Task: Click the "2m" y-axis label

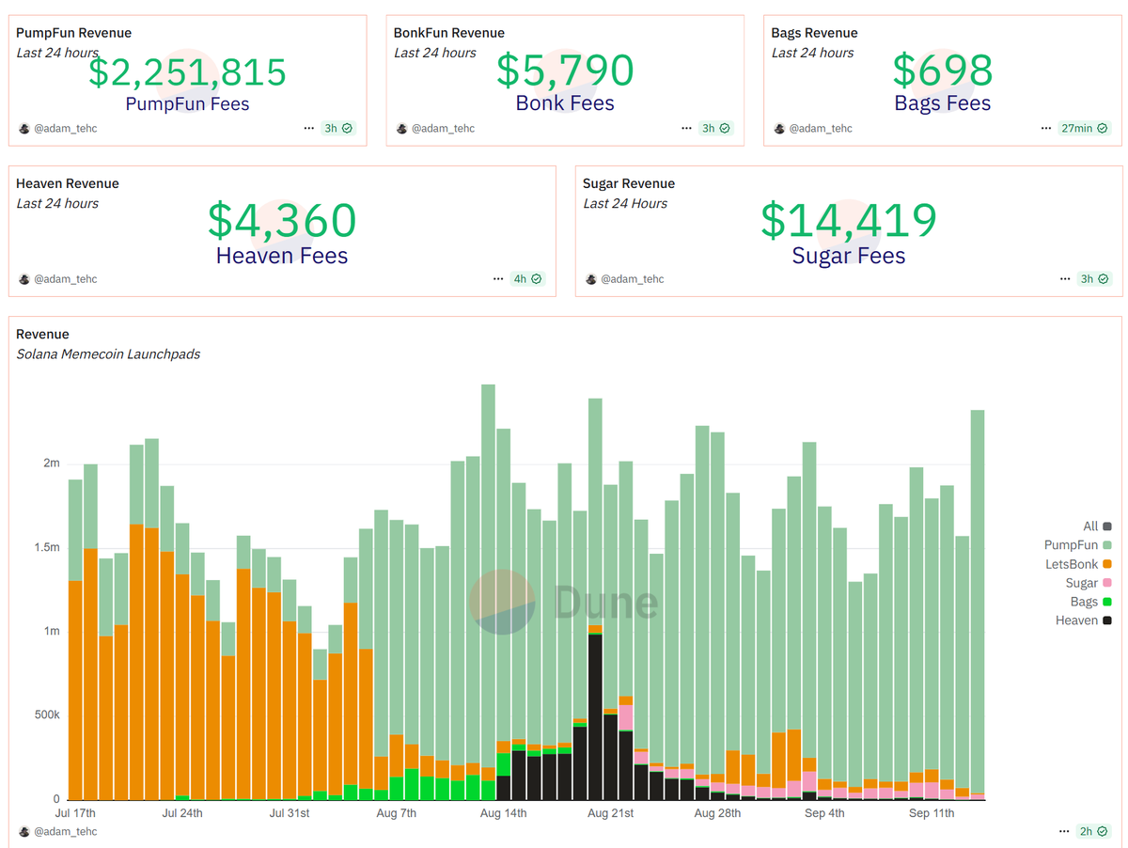Action: (51, 463)
